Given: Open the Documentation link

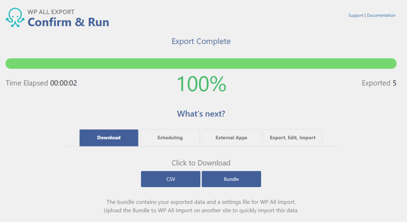Looking at the screenshot, I should [381, 15].
